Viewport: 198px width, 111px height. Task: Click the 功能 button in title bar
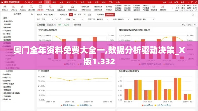point(164,2)
